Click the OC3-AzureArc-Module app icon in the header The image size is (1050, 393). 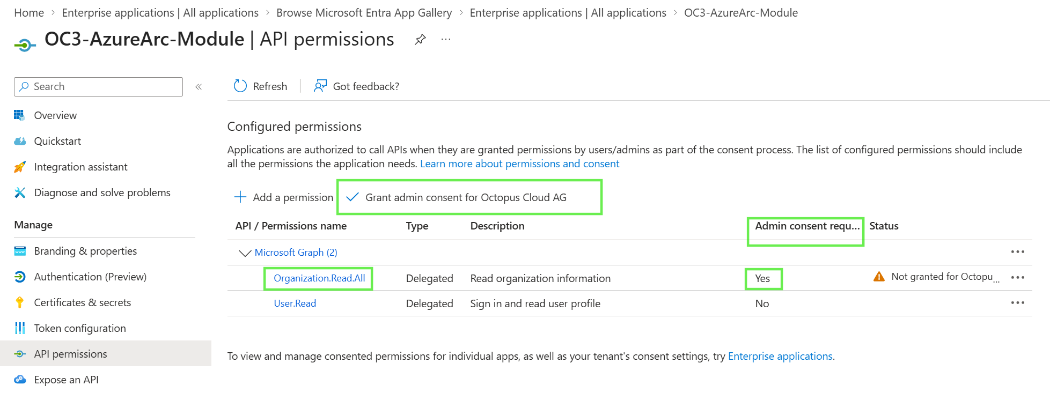point(25,46)
